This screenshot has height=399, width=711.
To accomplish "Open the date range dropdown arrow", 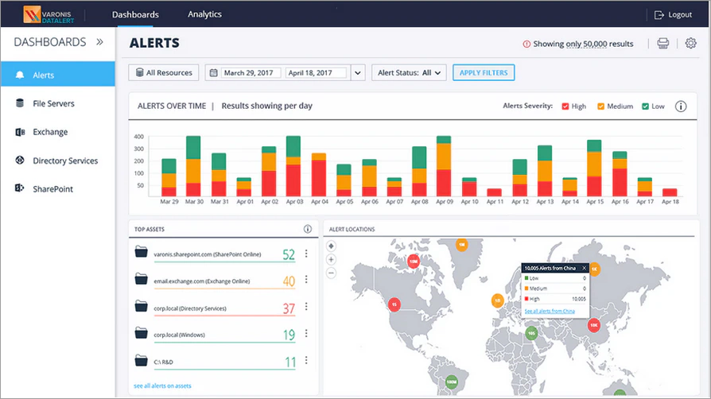I will [358, 72].
